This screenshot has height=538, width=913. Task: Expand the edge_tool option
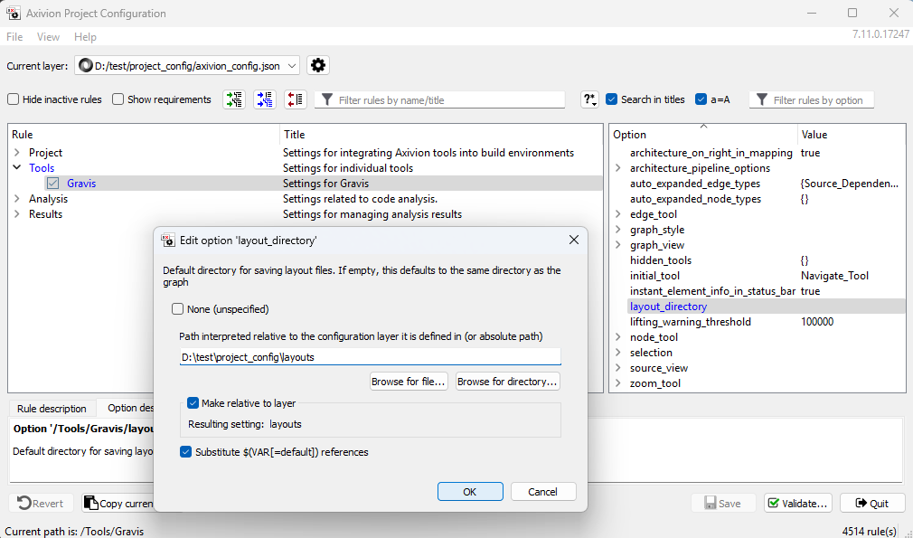click(617, 213)
